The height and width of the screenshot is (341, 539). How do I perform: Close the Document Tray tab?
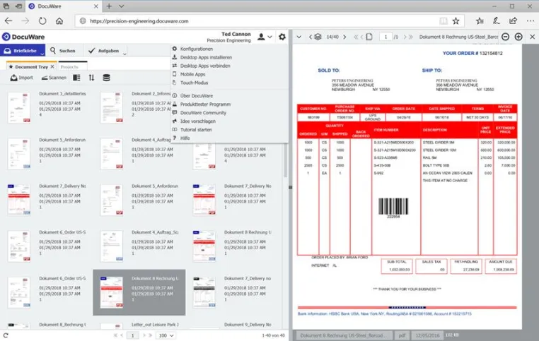tap(52, 66)
